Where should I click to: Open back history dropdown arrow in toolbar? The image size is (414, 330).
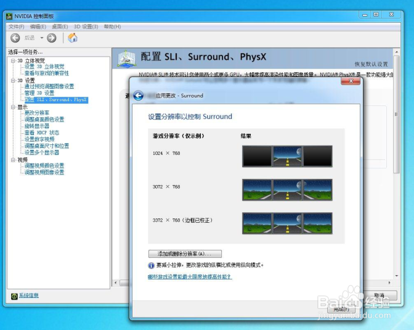tap(42, 38)
